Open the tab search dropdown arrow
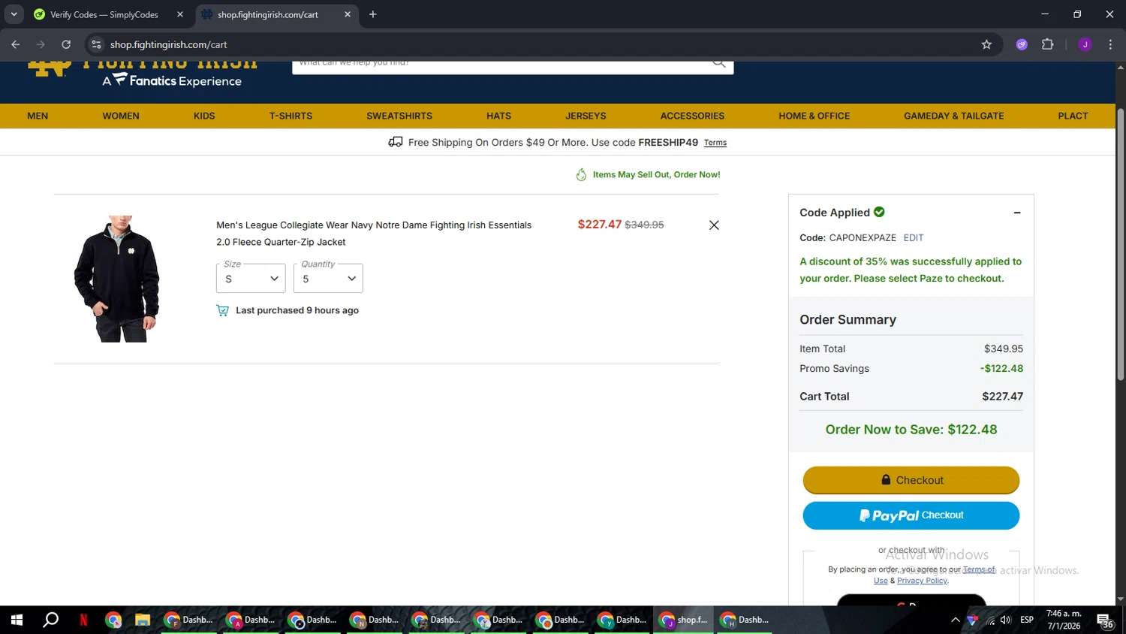The image size is (1126, 634). coord(14,14)
